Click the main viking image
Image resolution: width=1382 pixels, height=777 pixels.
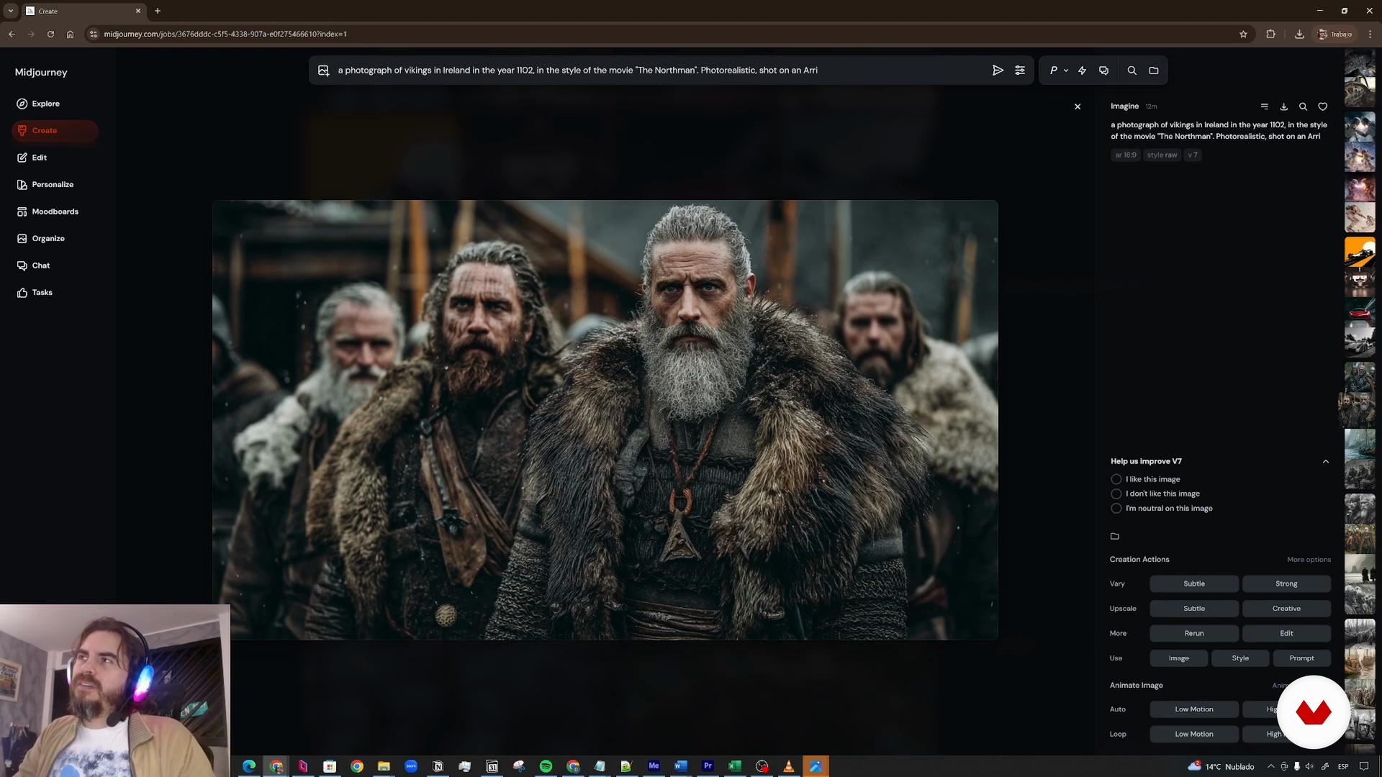(605, 420)
